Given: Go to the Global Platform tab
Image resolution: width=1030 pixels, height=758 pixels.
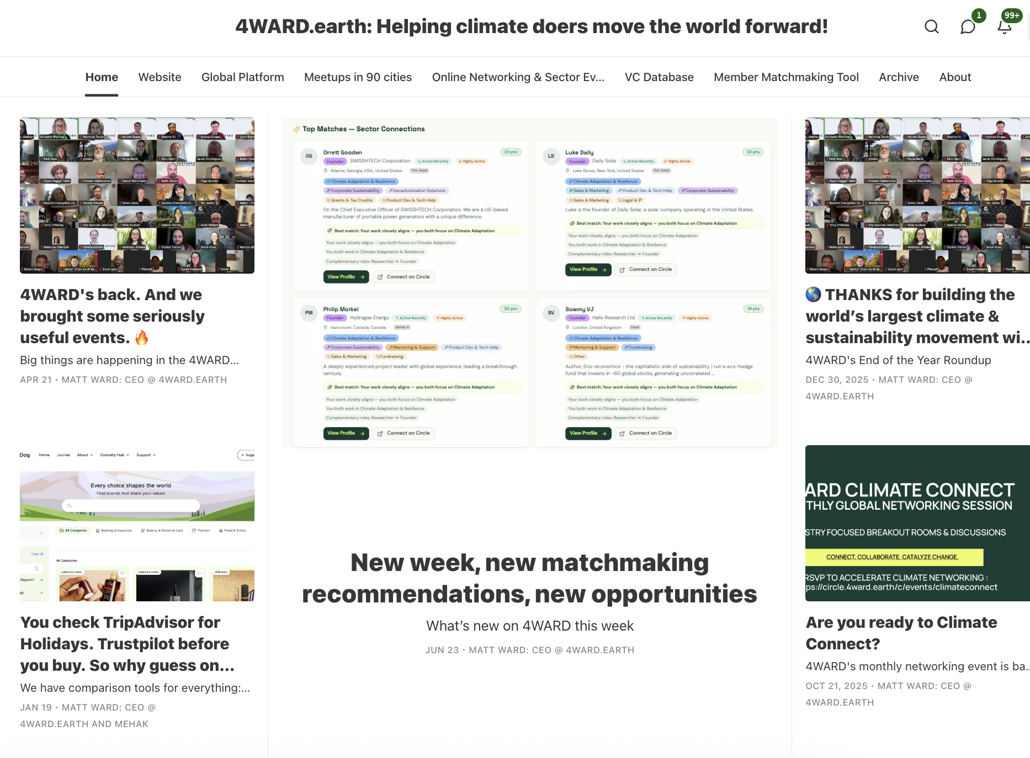Looking at the screenshot, I should pos(243,77).
